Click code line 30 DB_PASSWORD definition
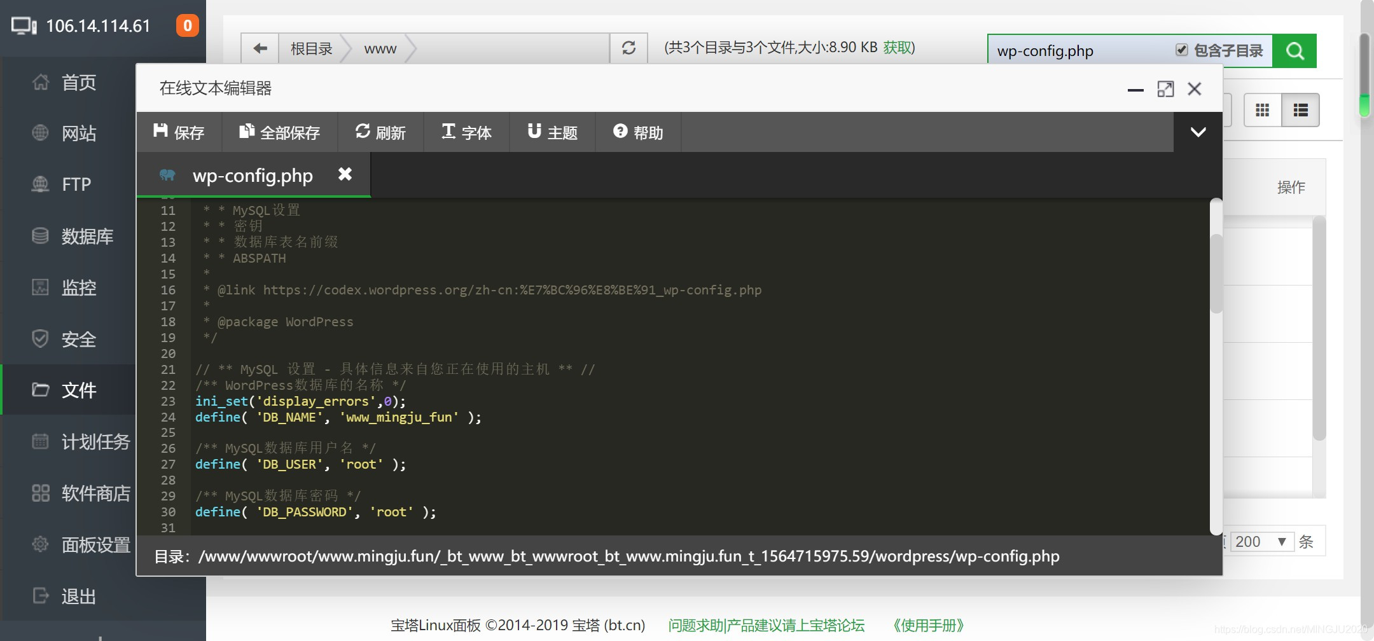Screen dimensions: 1374x641 point(316,512)
